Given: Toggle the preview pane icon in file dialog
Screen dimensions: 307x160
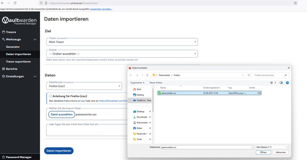Looking at the screenshot, I should (x=281, y=83).
